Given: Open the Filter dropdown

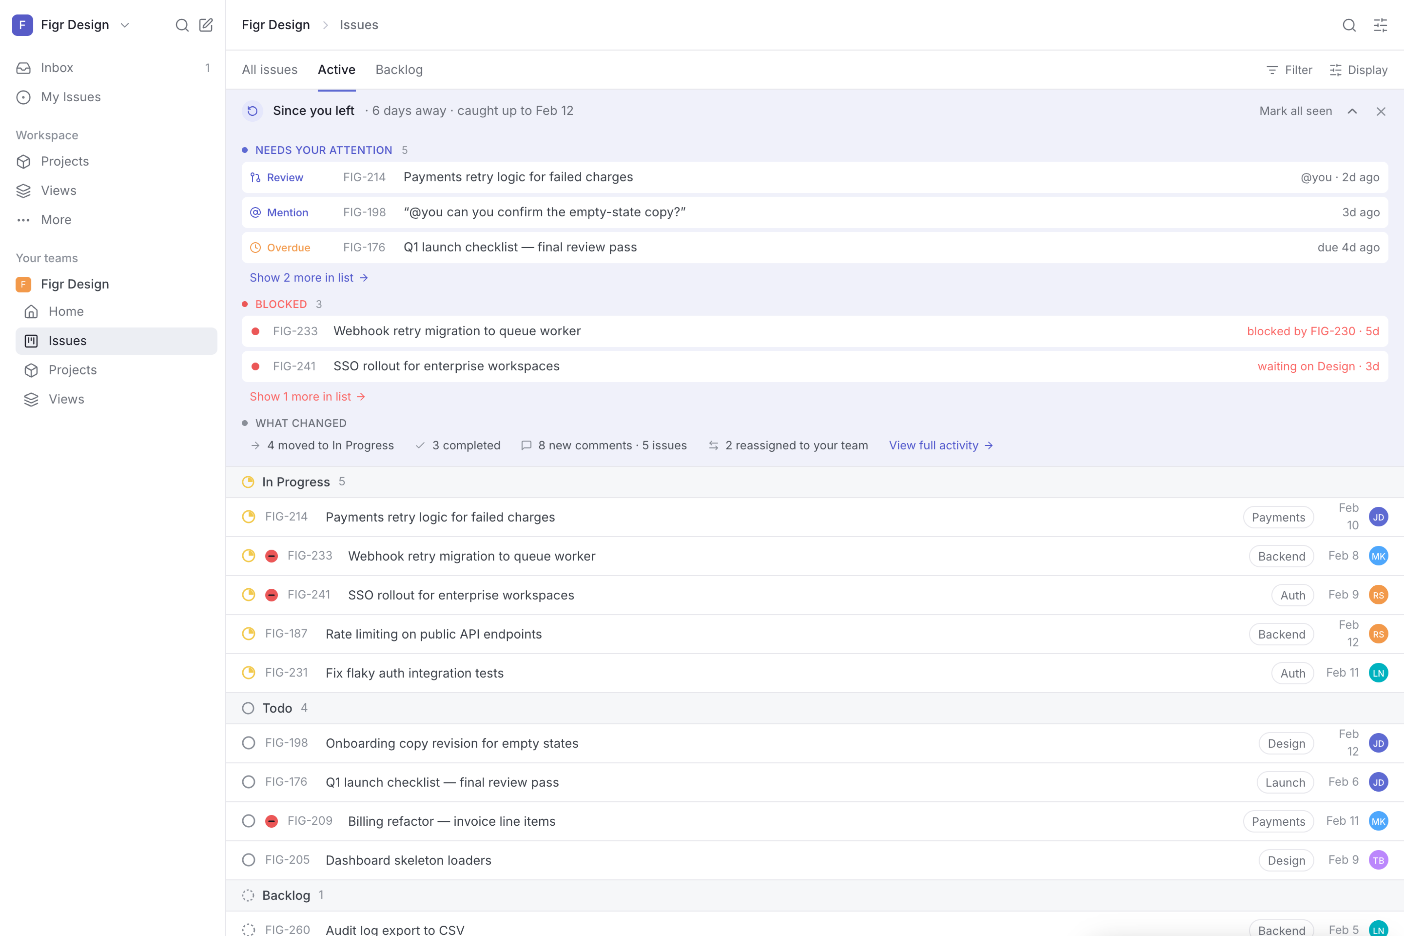Looking at the screenshot, I should (1289, 70).
